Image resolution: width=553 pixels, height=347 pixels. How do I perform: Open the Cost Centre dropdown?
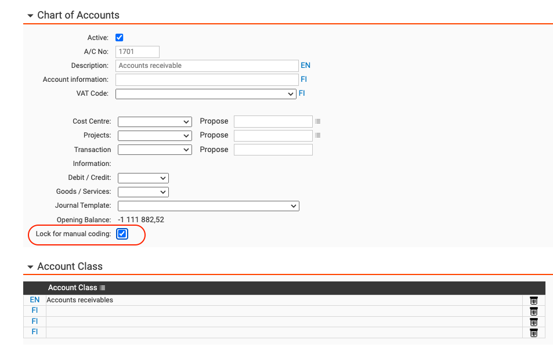tap(154, 122)
